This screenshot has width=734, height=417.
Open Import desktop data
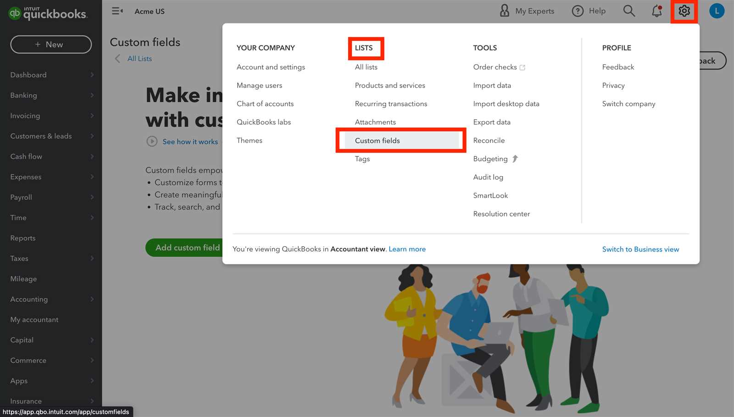coord(506,104)
